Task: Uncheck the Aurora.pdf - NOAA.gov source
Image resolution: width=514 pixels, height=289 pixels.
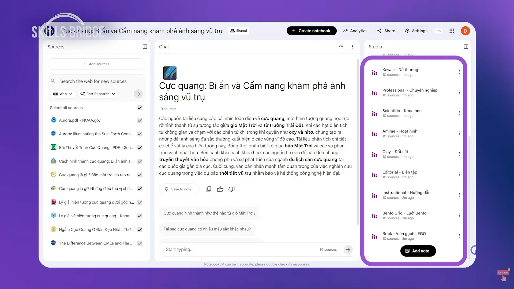Action: (x=140, y=120)
